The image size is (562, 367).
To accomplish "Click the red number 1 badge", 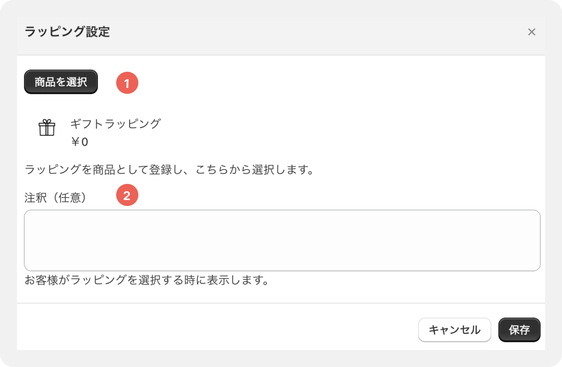I will click(x=127, y=83).
